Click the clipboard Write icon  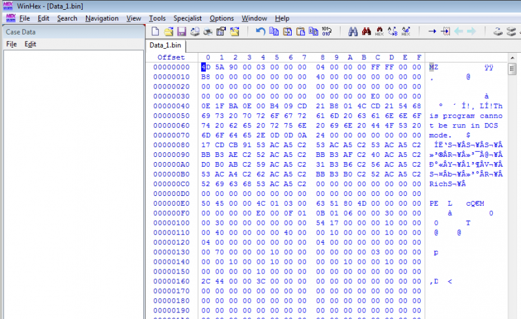(287, 31)
